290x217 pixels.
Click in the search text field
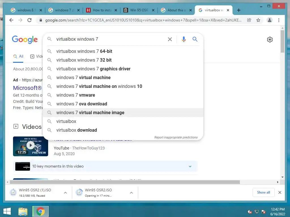tap(110, 39)
